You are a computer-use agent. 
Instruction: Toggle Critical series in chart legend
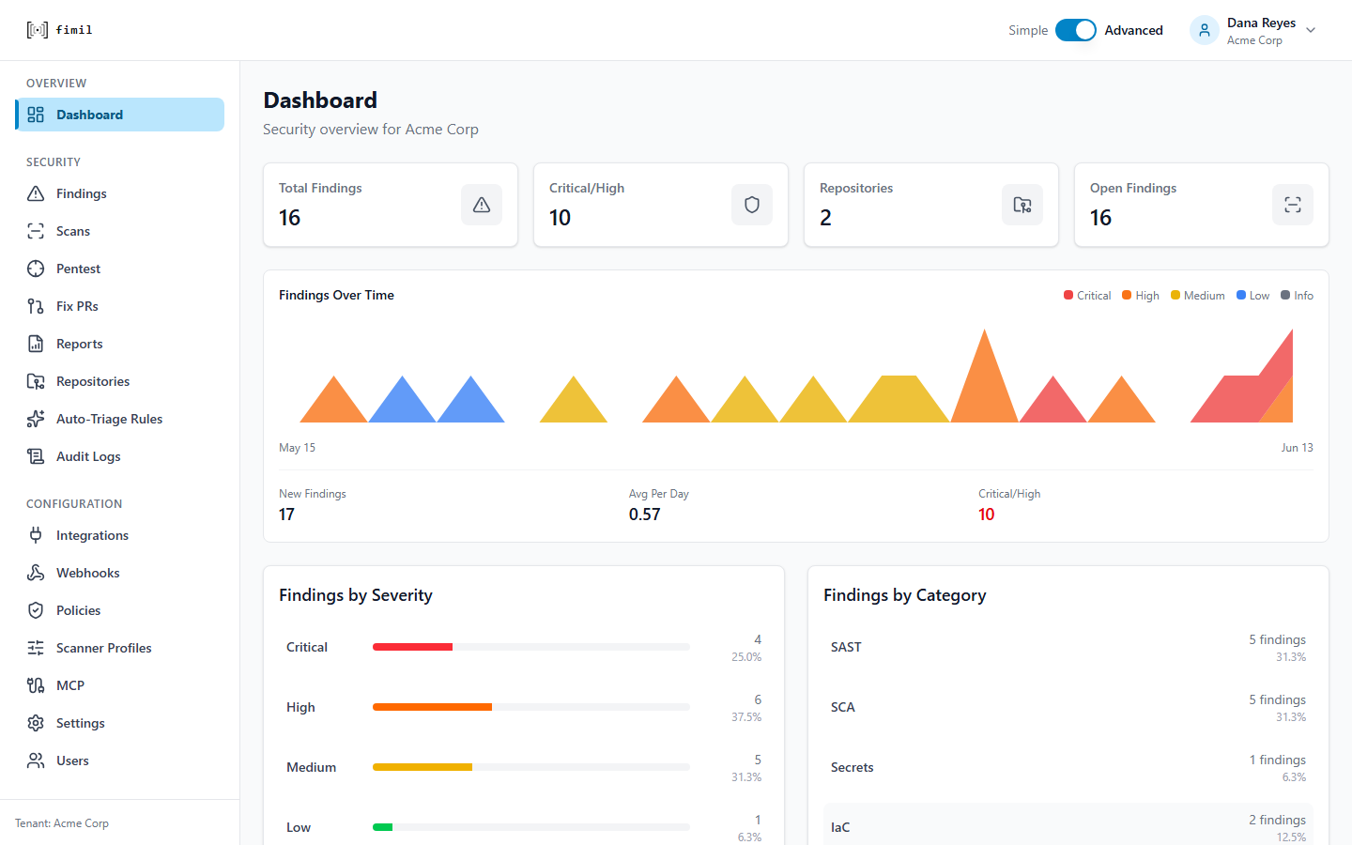(x=1087, y=296)
